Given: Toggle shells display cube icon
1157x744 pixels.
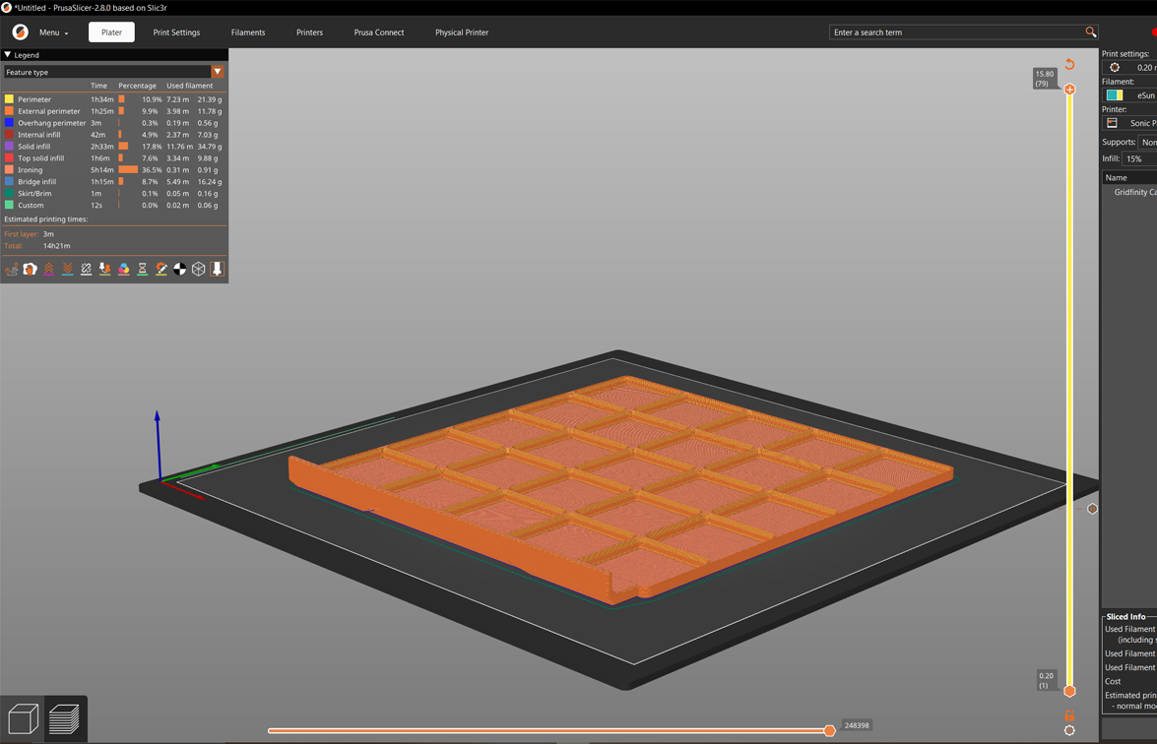Looking at the screenshot, I should click(x=199, y=269).
